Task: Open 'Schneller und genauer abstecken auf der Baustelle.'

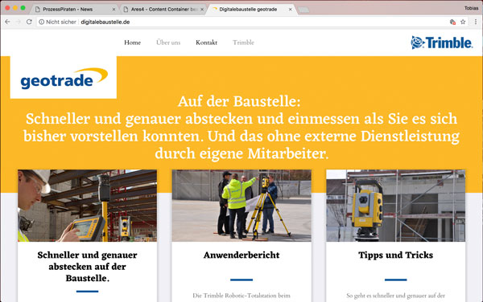Action: pyautogui.click(x=87, y=267)
